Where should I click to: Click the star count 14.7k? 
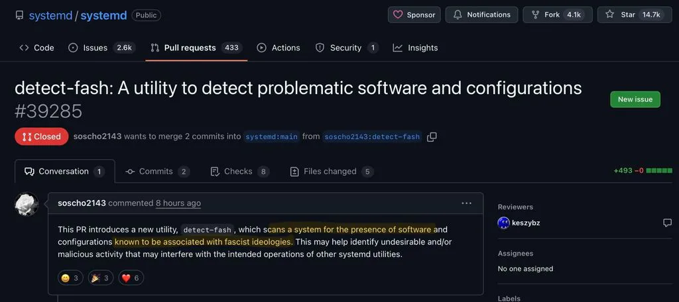click(651, 15)
